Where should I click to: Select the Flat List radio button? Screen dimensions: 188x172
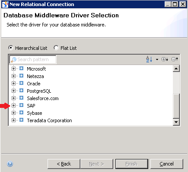56,48
